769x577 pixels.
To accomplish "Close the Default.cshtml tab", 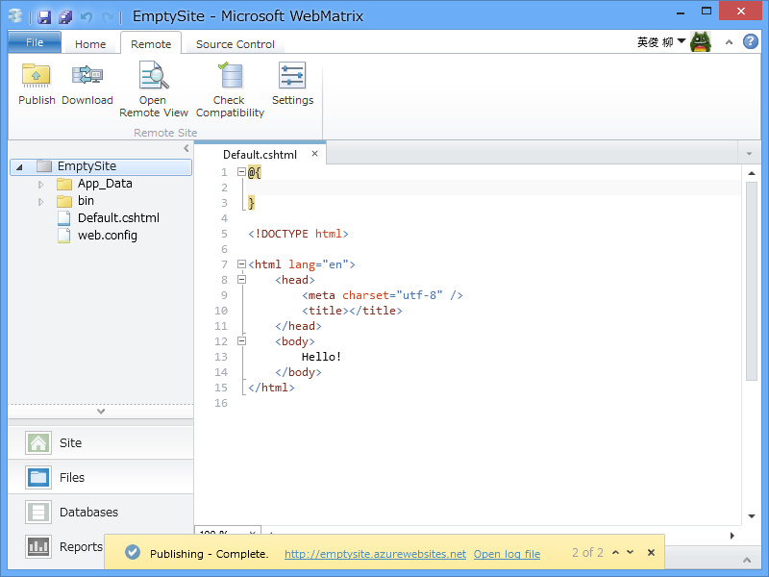I will coord(315,154).
